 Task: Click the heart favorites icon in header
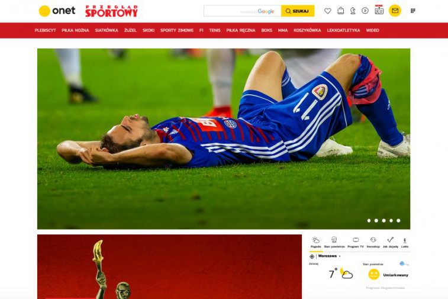click(x=328, y=11)
